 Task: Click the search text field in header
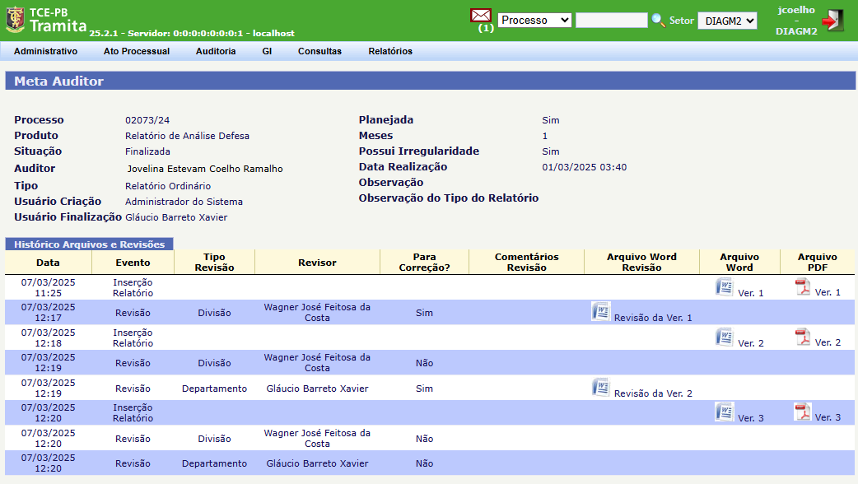point(611,21)
